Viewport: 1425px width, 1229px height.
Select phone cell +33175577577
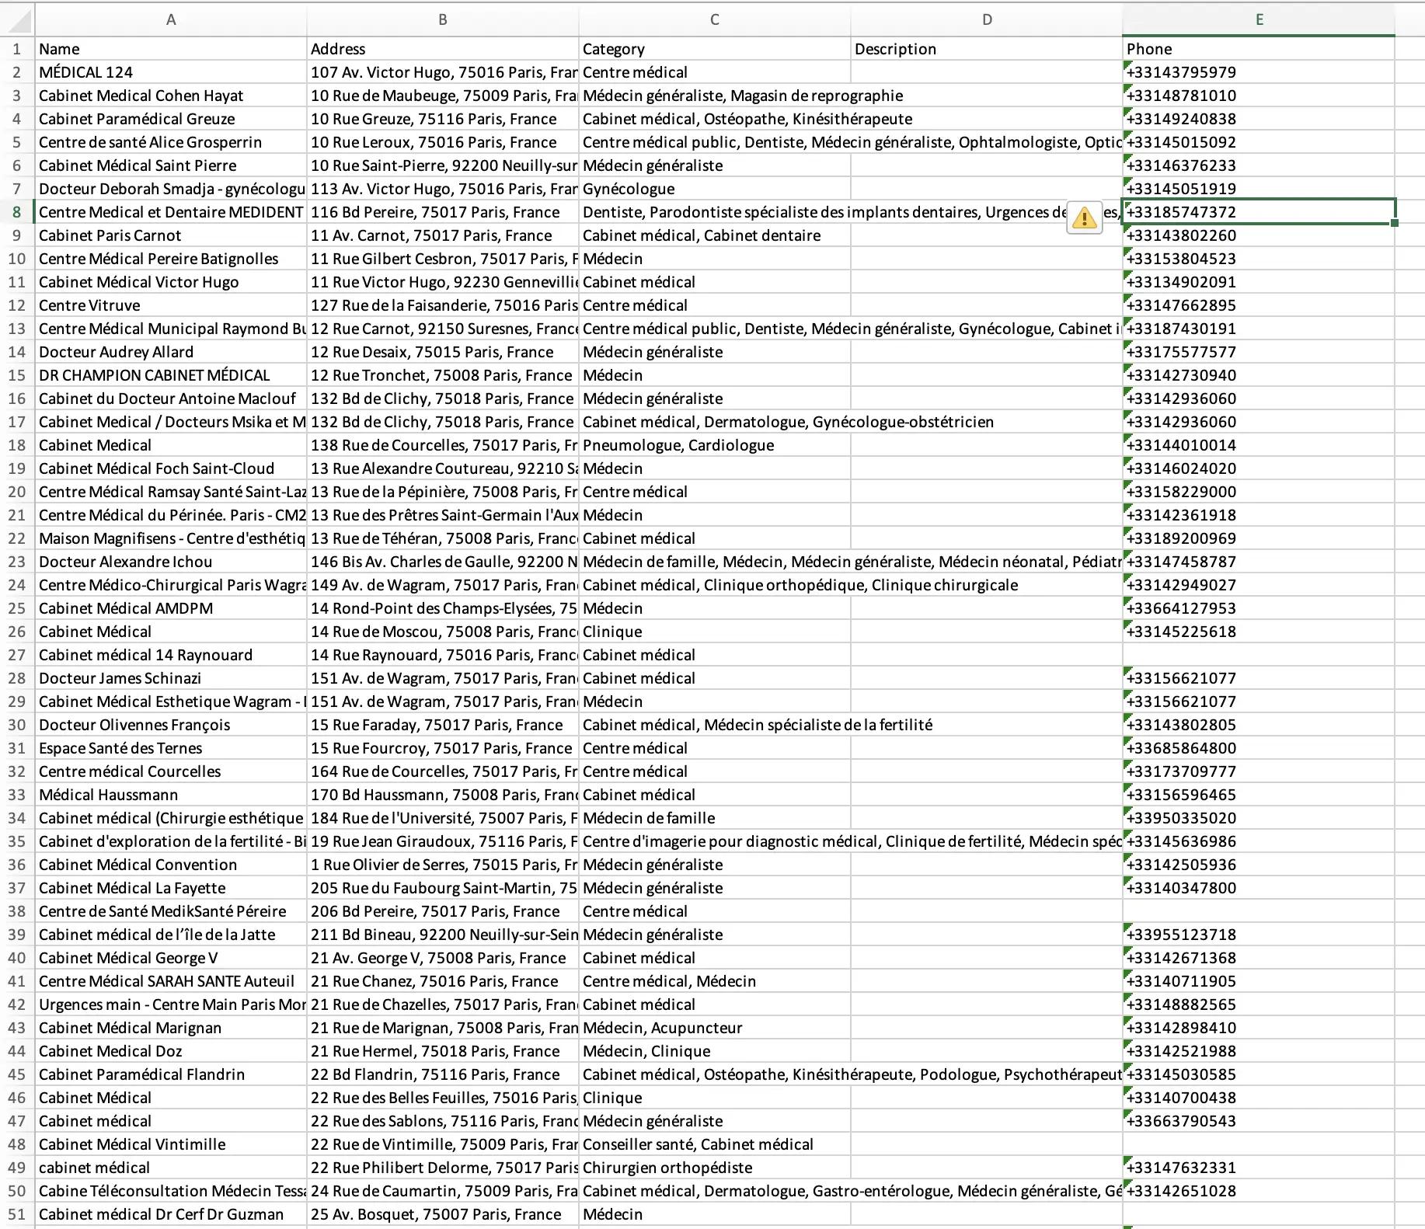[x=1259, y=352]
